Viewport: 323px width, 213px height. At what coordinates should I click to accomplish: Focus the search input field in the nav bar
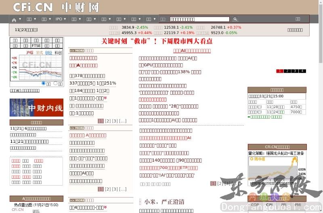click(x=199, y=19)
